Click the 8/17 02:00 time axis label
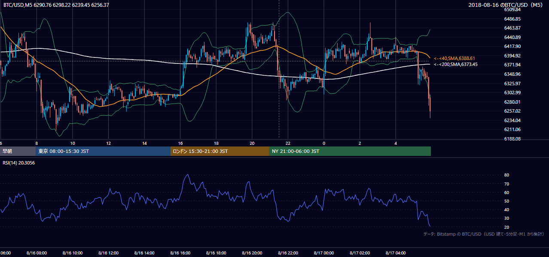The width and height of the screenshot is (549, 257). tap(360, 253)
